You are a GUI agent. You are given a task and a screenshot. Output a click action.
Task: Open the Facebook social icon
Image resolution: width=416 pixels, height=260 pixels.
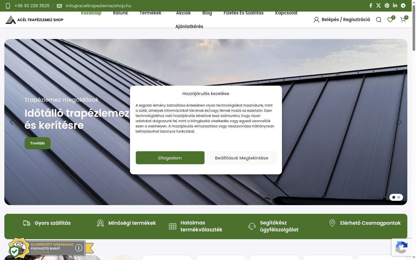point(371,5)
